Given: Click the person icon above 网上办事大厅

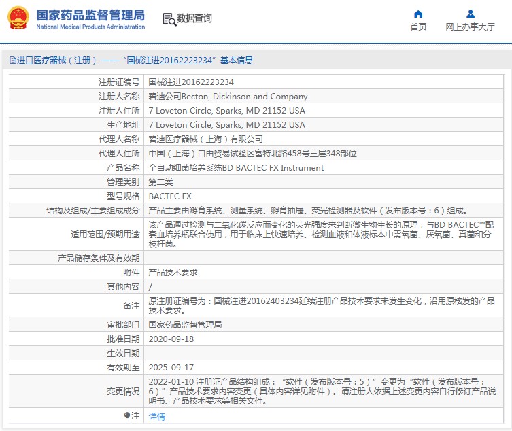Looking at the screenshot, I should (470, 14).
